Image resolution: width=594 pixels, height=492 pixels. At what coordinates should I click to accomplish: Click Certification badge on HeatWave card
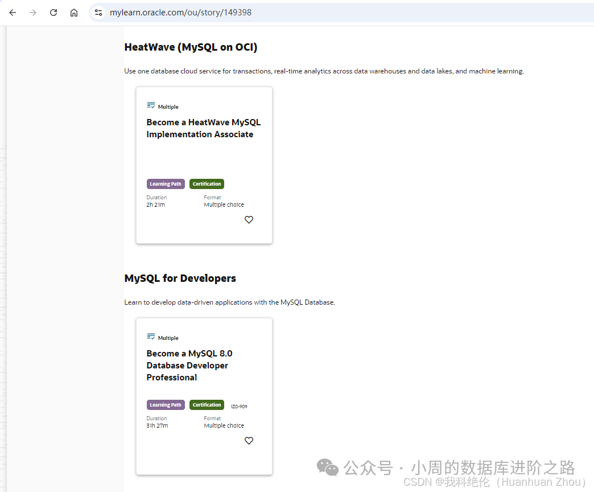tap(207, 184)
